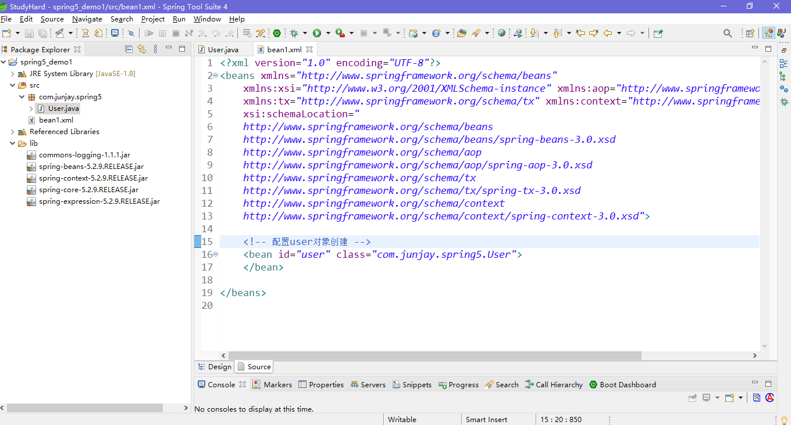Click the green Run play button

click(x=317, y=33)
